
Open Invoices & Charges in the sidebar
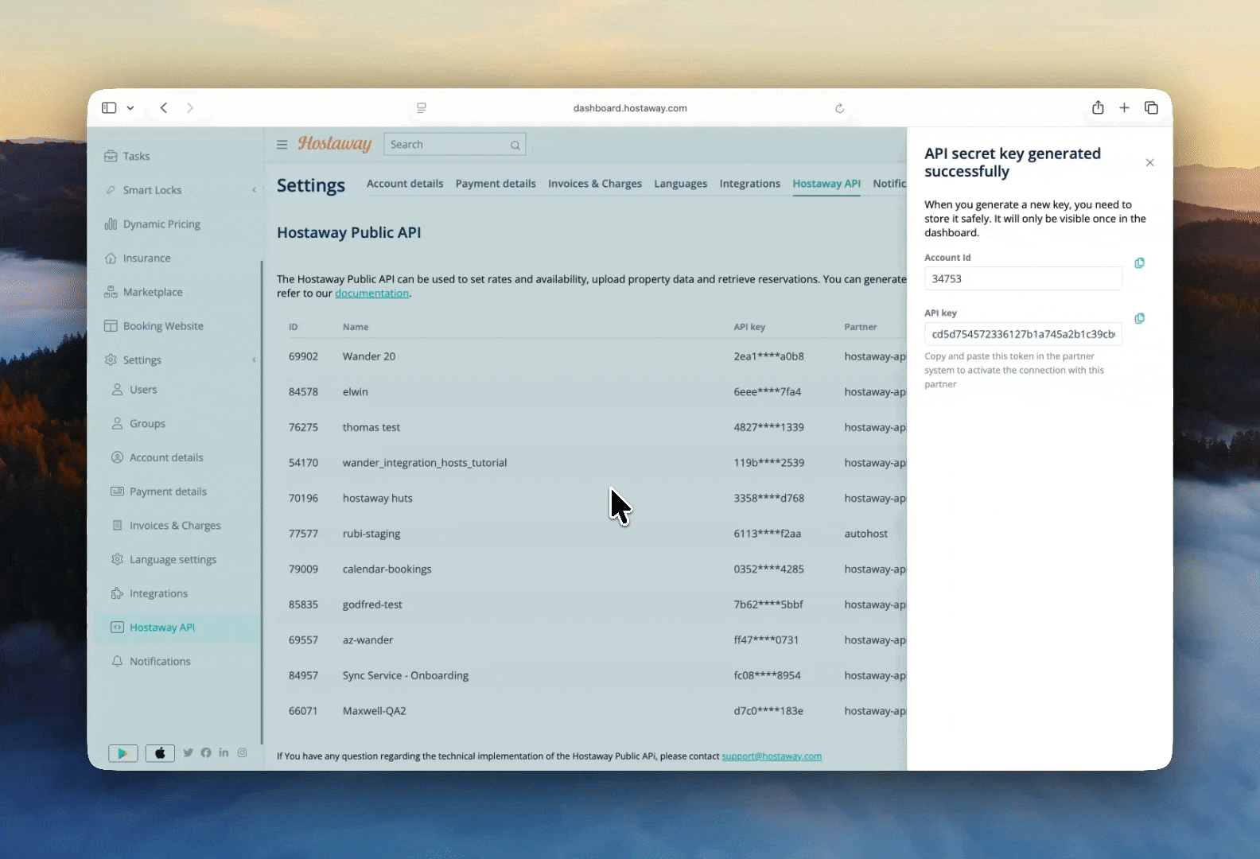[x=175, y=526]
